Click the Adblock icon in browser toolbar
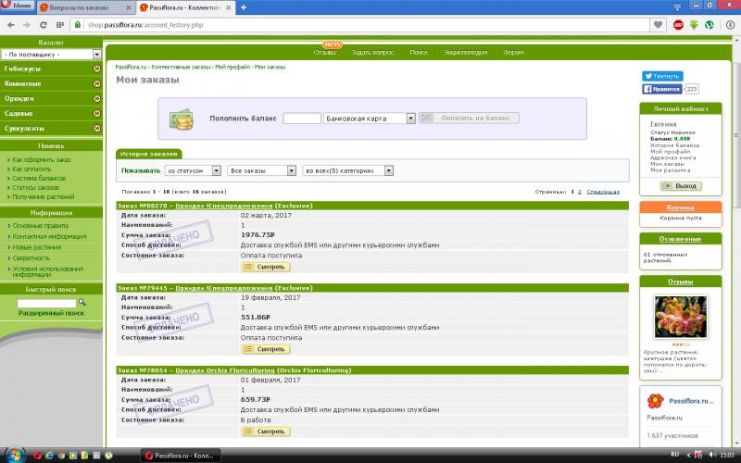 [679, 25]
